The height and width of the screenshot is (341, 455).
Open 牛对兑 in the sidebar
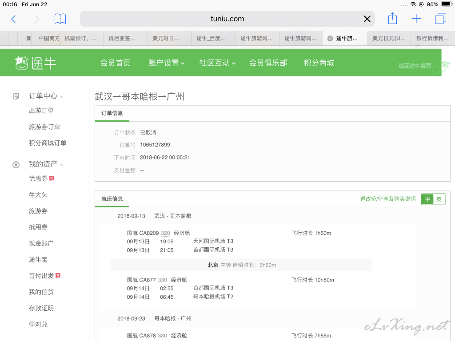38,325
